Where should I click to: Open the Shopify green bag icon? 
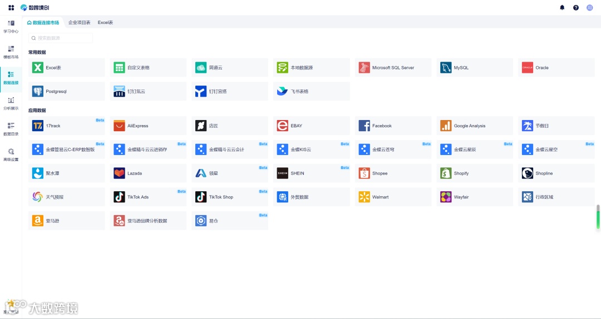(x=446, y=173)
